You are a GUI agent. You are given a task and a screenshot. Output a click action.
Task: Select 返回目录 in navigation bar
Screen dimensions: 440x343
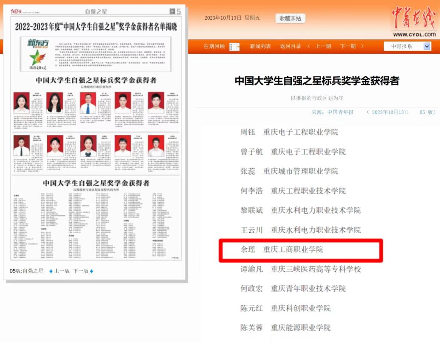[x=290, y=46]
